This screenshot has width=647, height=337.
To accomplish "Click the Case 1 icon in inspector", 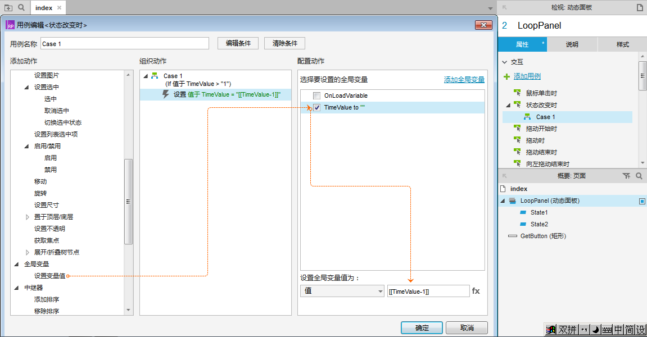I will pos(527,117).
